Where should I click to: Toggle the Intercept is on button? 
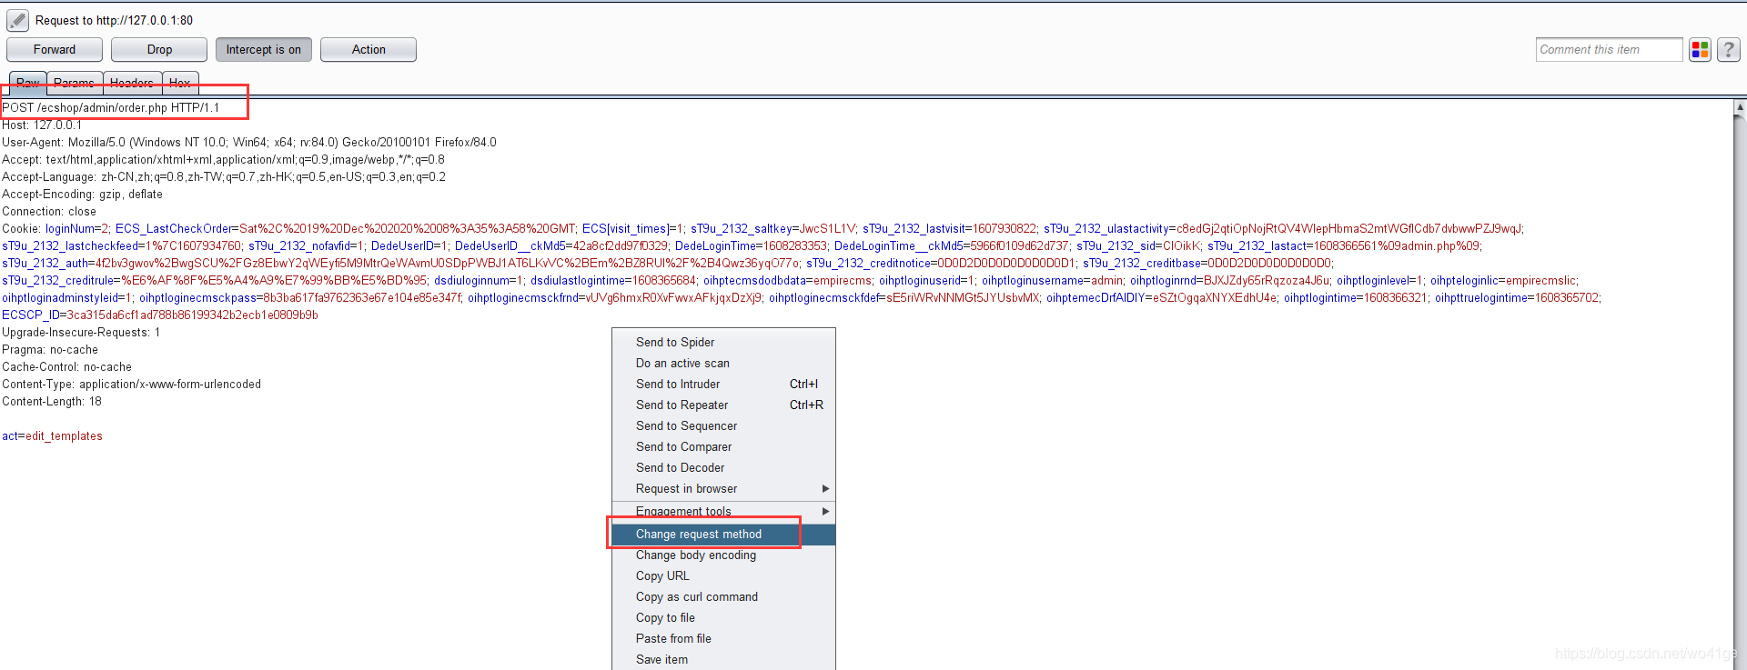(x=264, y=50)
